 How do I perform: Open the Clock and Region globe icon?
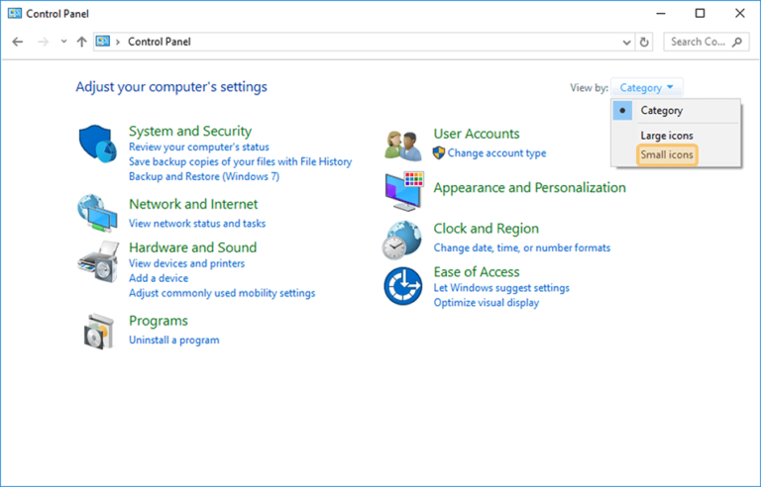coord(402,241)
